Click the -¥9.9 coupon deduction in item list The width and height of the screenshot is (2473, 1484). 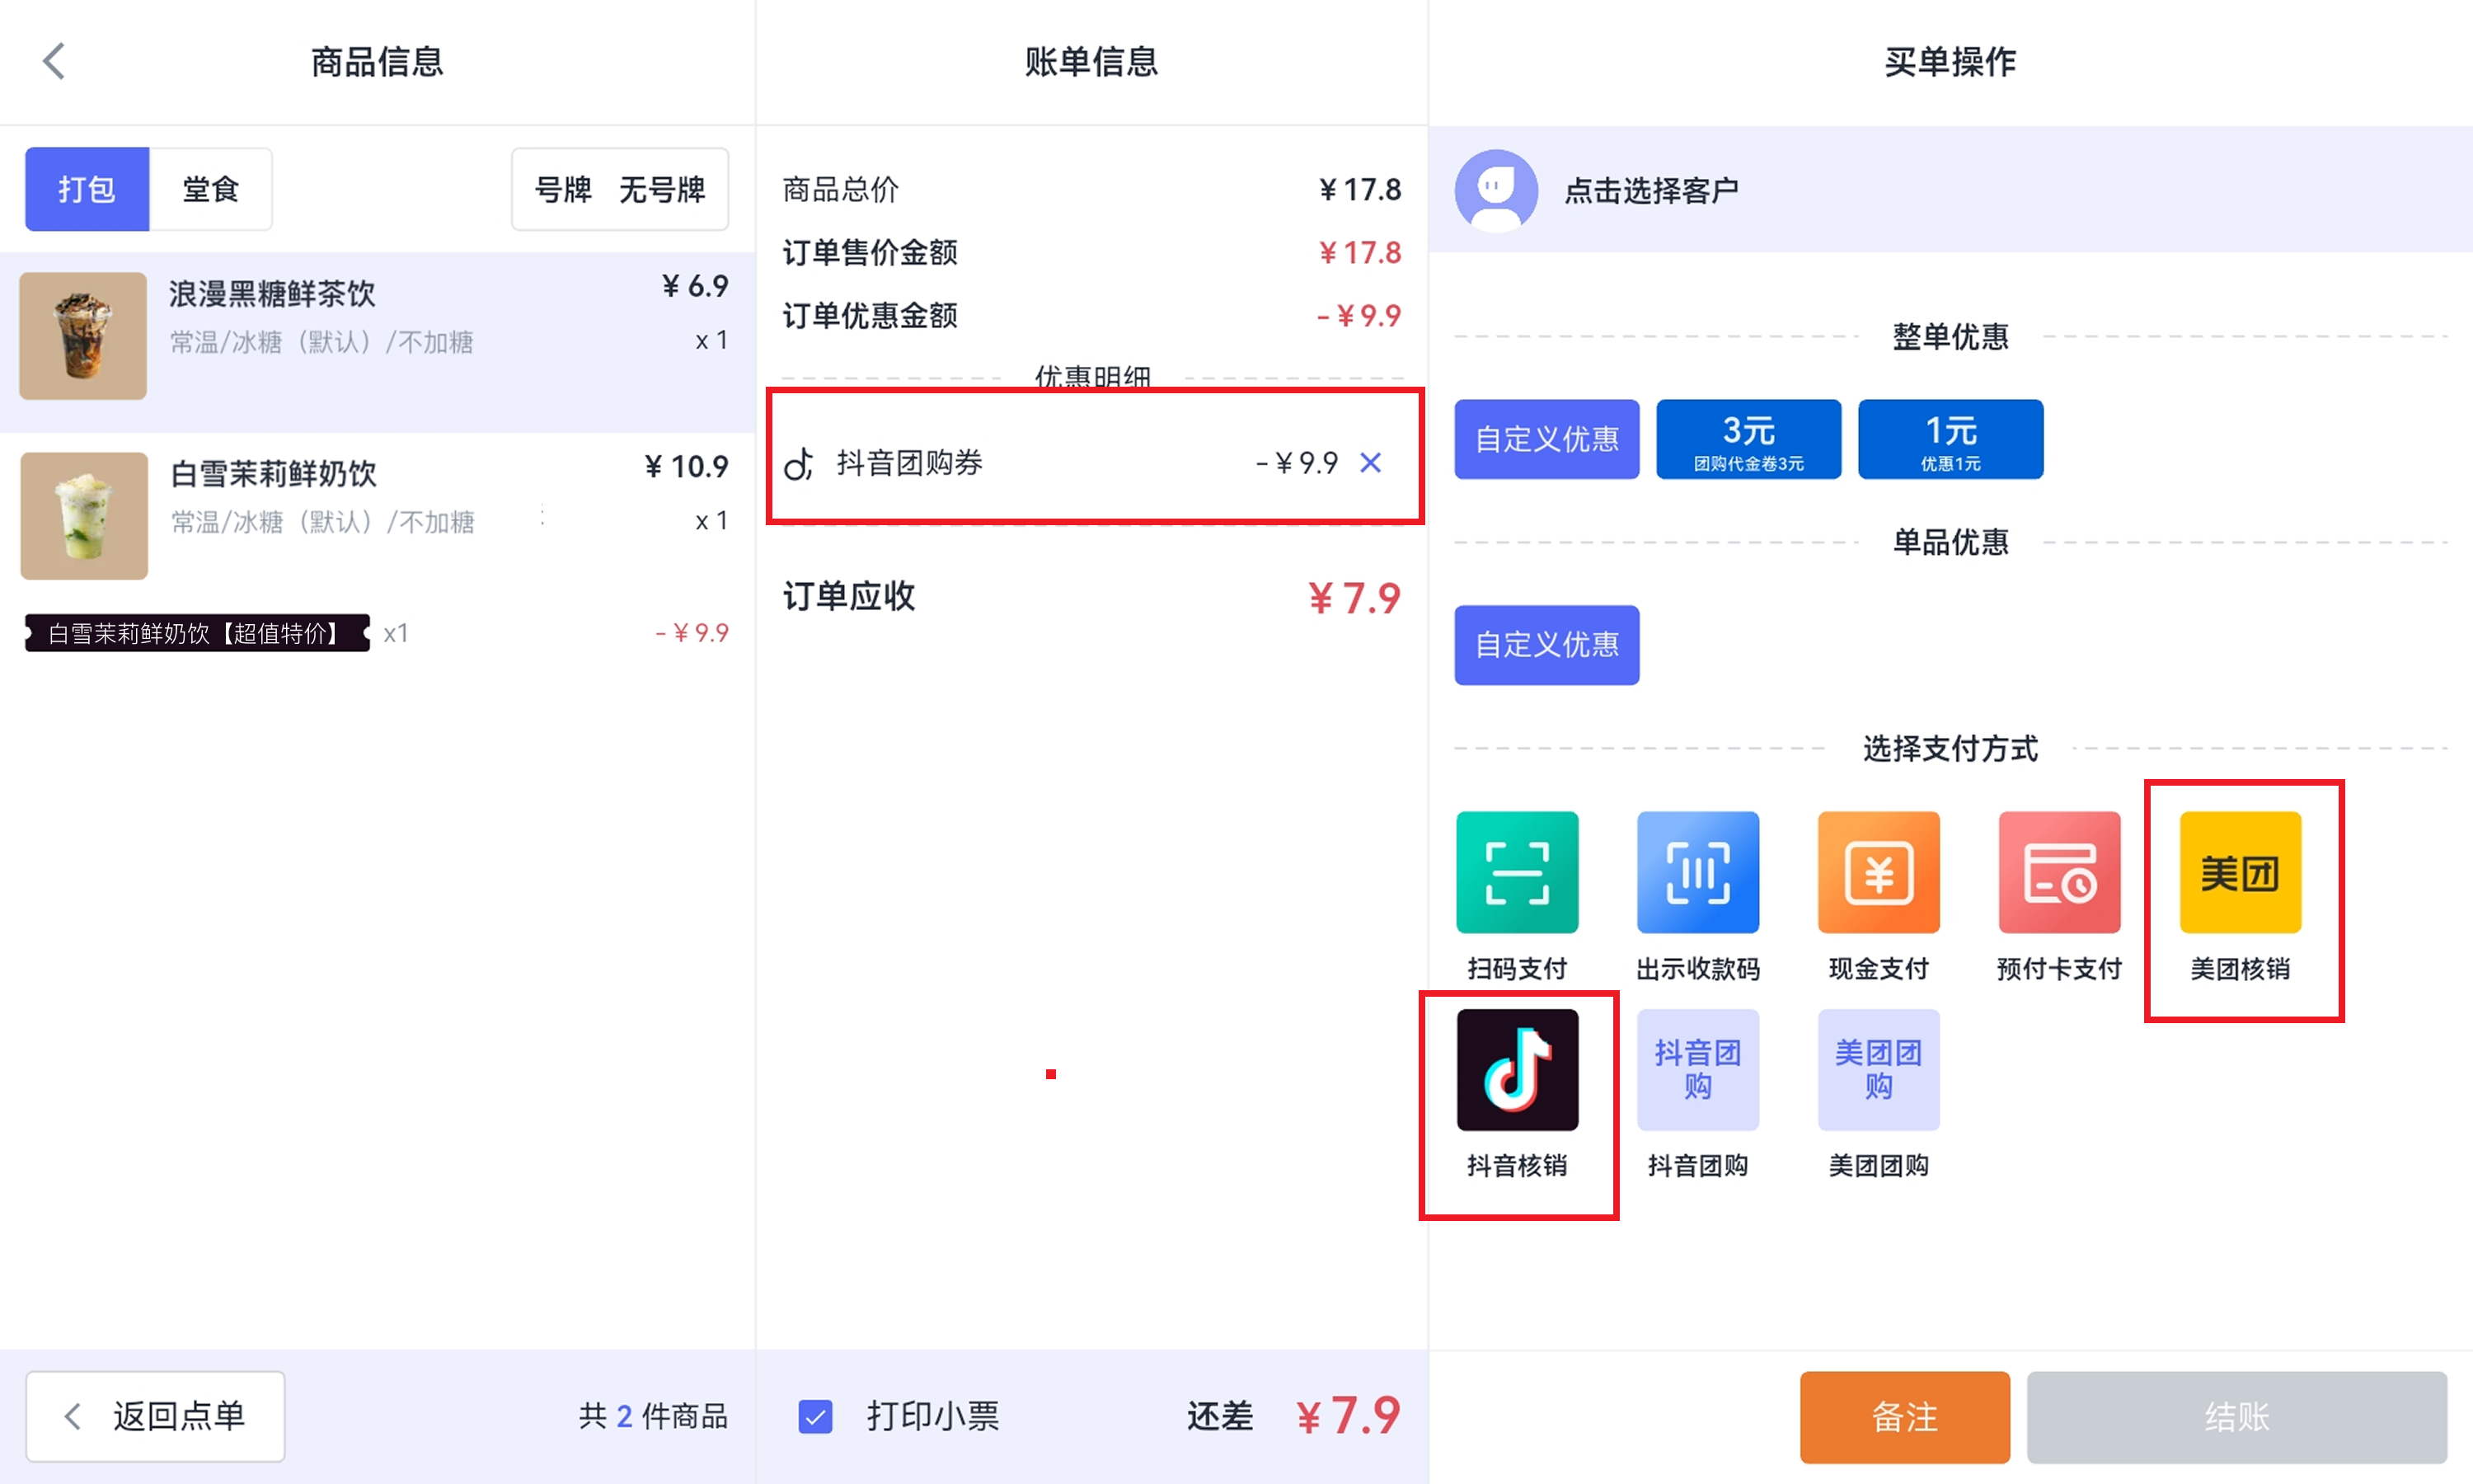coord(692,633)
